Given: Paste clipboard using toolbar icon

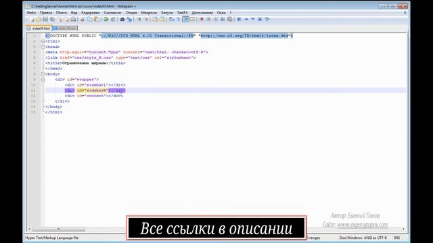Looking at the screenshot, I should pyautogui.click(x=97, y=20).
